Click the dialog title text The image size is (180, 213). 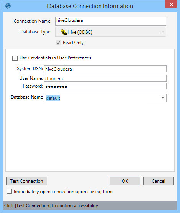[90, 6]
